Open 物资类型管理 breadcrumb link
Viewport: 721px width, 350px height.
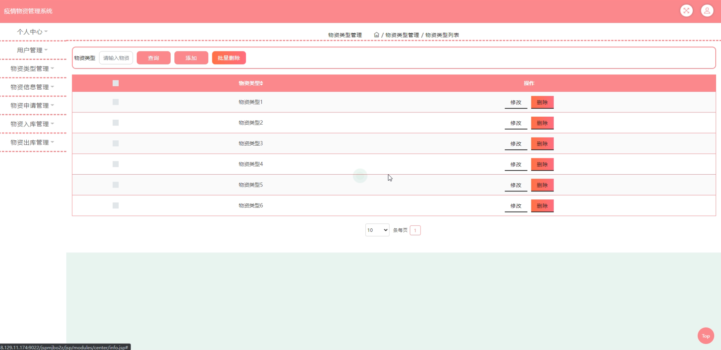[x=402, y=35]
